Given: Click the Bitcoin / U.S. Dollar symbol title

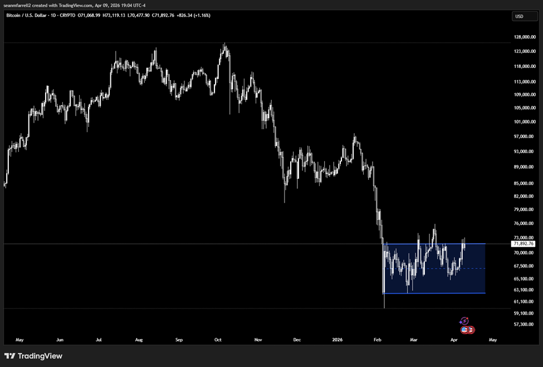Looking at the screenshot, I should (27, 15).
